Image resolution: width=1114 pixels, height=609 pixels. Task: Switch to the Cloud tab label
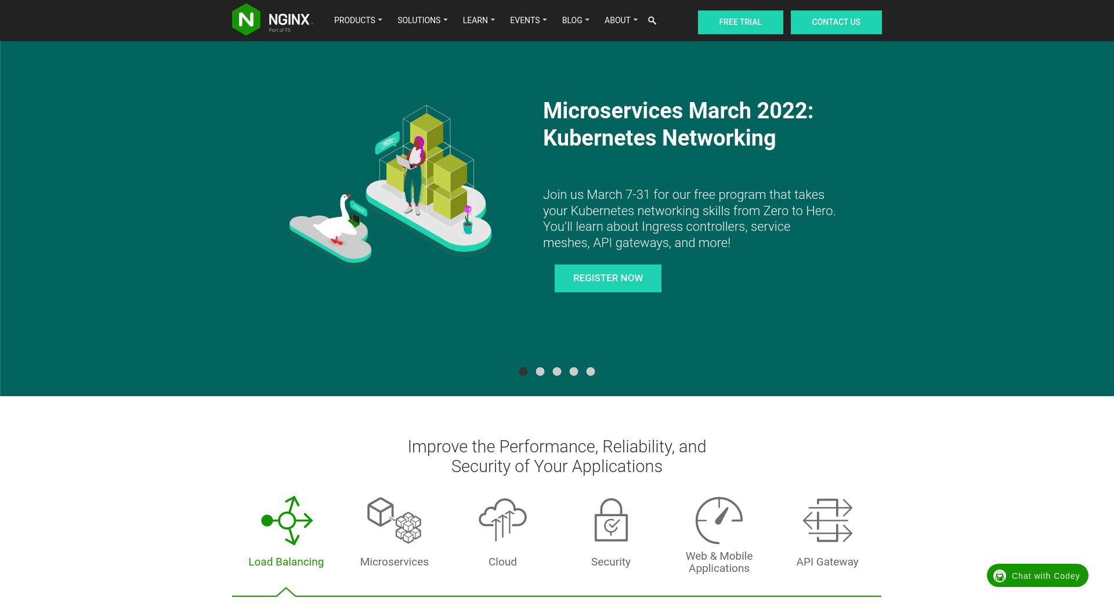click(x=502, y=562)
